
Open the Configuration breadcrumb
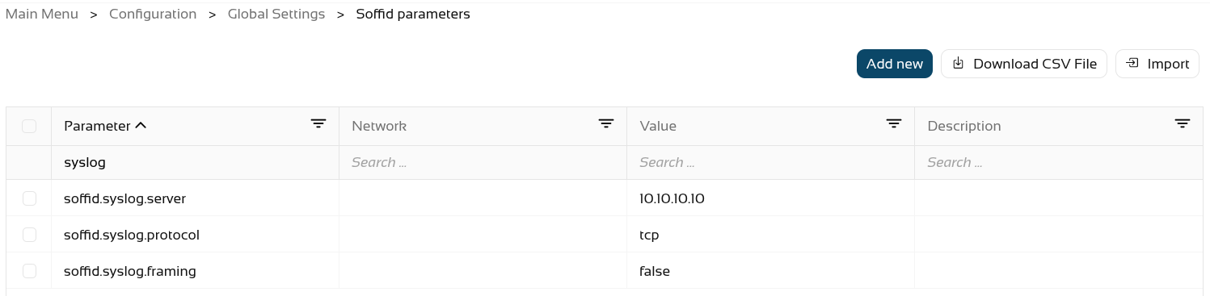pyautogui.click(x=153, y=15)
